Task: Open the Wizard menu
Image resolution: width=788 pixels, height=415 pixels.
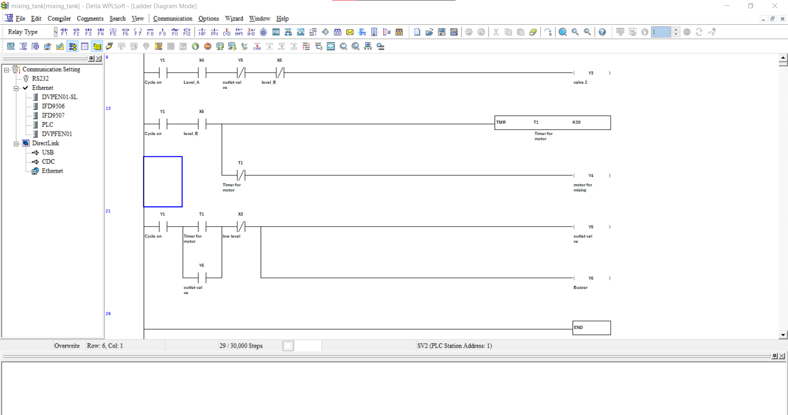Action: pyautogui.click(x=234, y=18)
